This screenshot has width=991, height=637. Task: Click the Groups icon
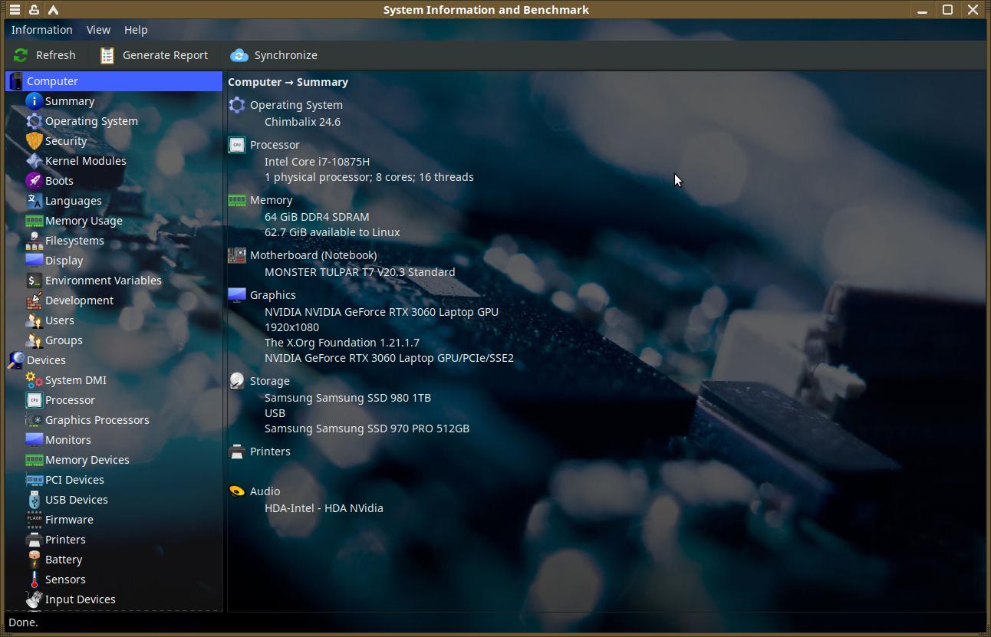[x=34, y=340]
